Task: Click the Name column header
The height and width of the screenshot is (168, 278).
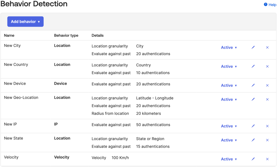Action: (9, 35)
